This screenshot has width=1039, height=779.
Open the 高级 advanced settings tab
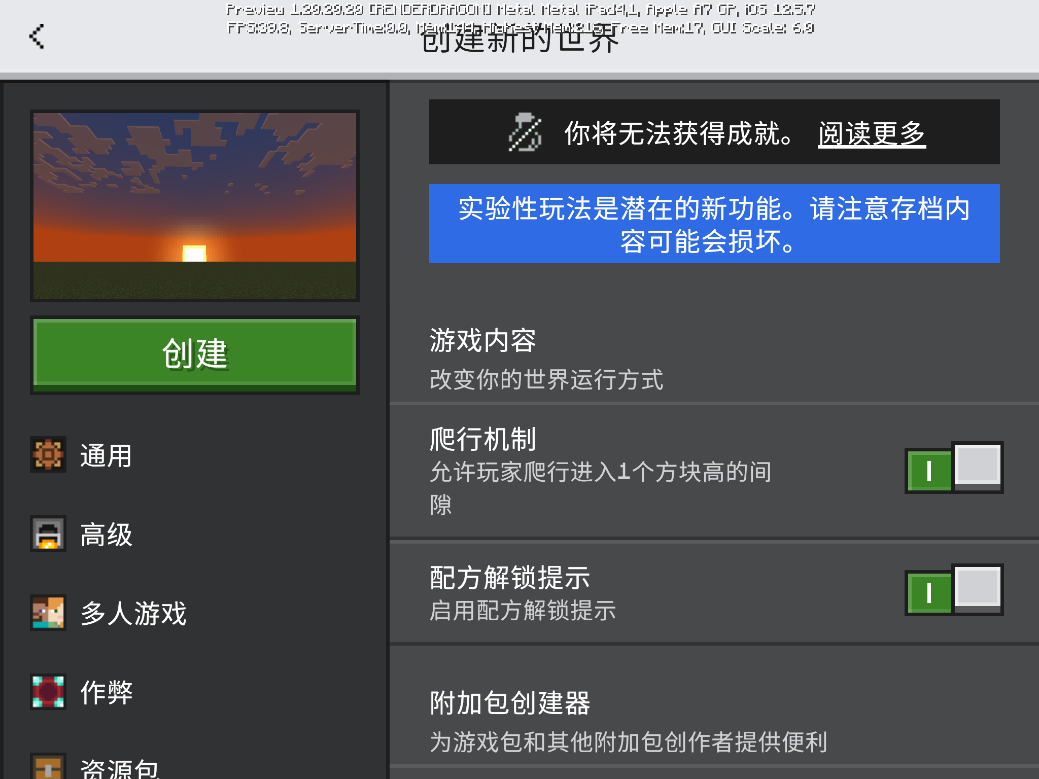[107, 535]
